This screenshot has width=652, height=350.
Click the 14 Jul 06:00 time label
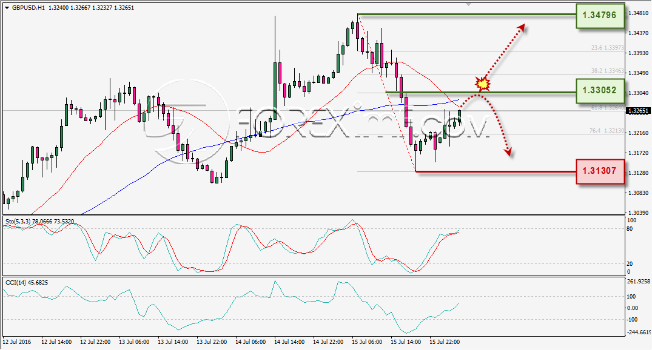pyautogui.click(x=250, y=342)
